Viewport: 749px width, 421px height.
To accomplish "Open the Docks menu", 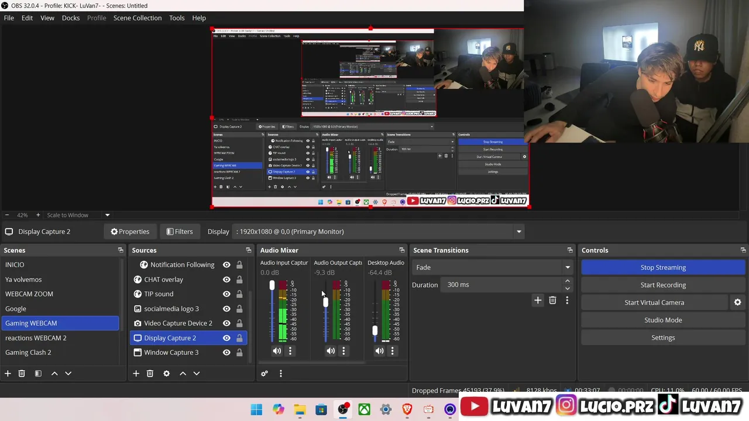I will 71,18.
